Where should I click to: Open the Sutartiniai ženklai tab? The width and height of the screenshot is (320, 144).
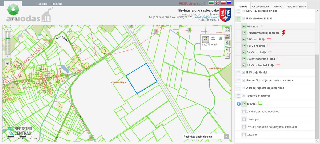(x=297, y=6)
